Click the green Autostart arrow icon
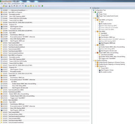 tap(96, 12)
